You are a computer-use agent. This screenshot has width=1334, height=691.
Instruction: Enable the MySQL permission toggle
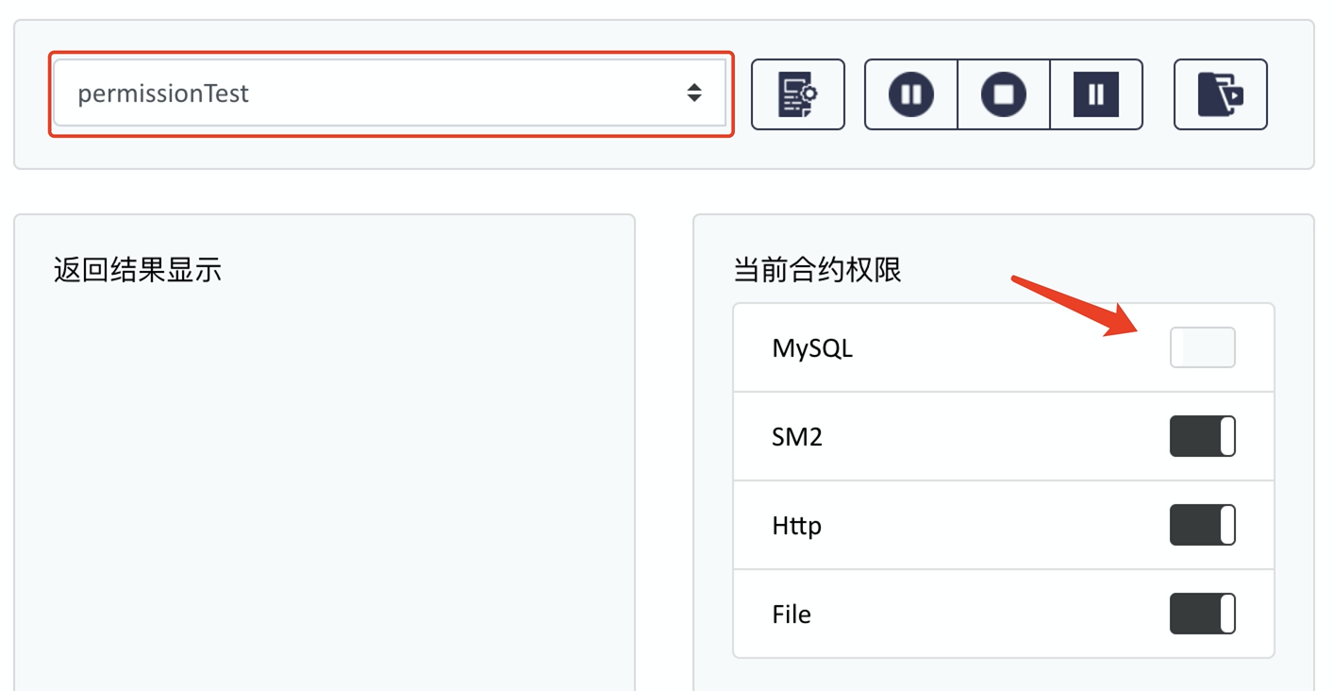point(1202,347)
